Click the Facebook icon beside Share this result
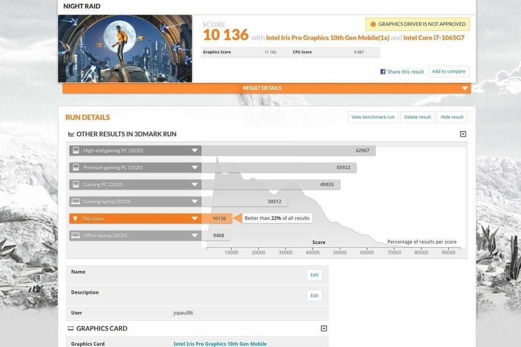This screenshot has width=521, height=347. [x=383, y=71]
